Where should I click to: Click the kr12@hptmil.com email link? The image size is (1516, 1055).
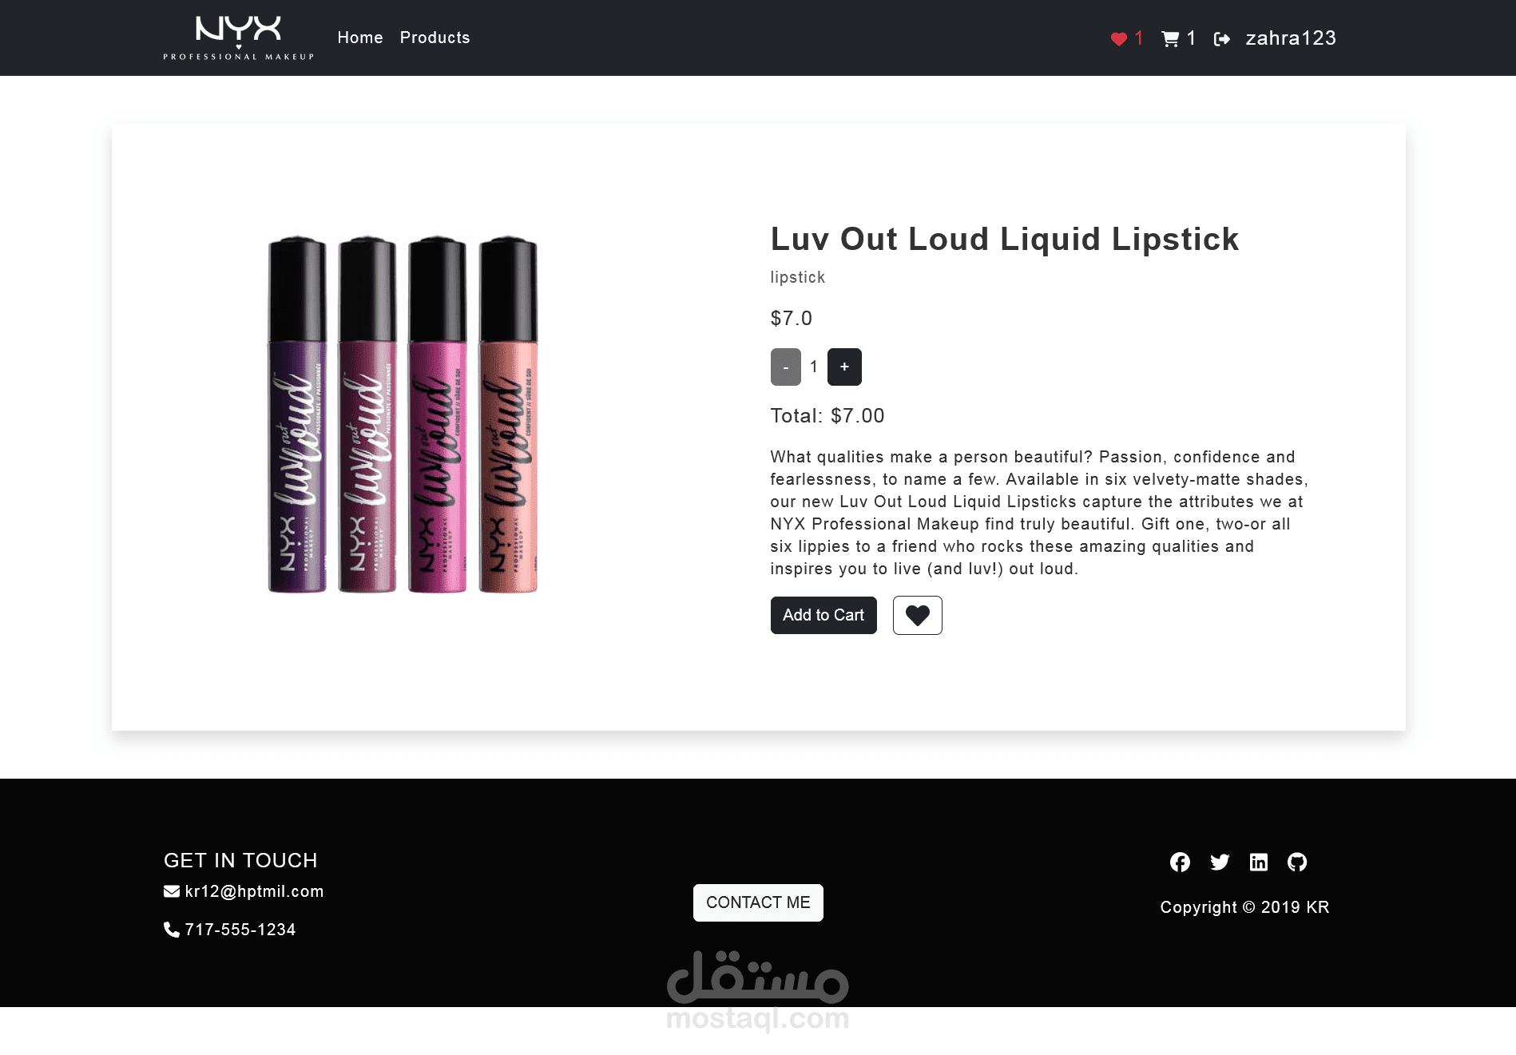254,891
